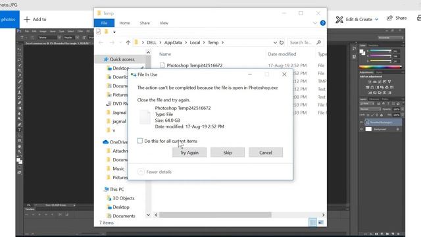The height and width of the screenshot is (237, 421).
Task: Click the Share icon in Photos app
Action: (x=389, y=18)
